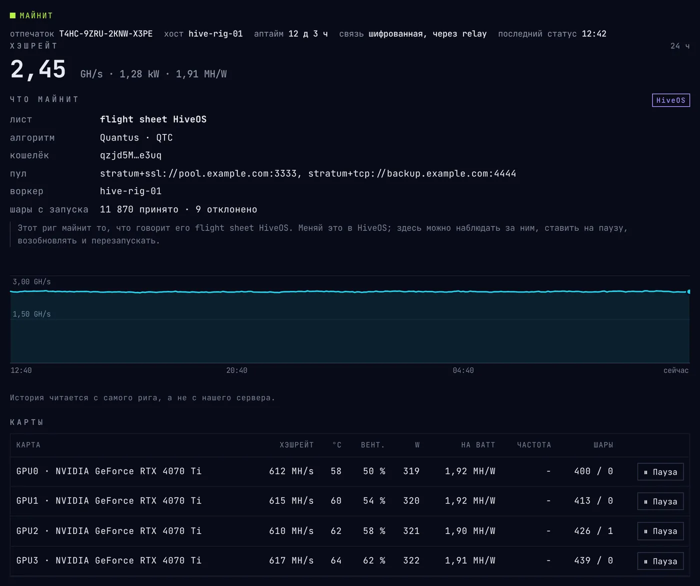Image resolution: width=700 pixels, height=586 pixels.
Task: Click the current-point dot on the hashrate chart
Action: pos(688,291)
